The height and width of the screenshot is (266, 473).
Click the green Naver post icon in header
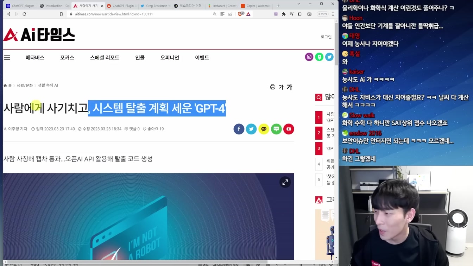(x=319, y=57)
